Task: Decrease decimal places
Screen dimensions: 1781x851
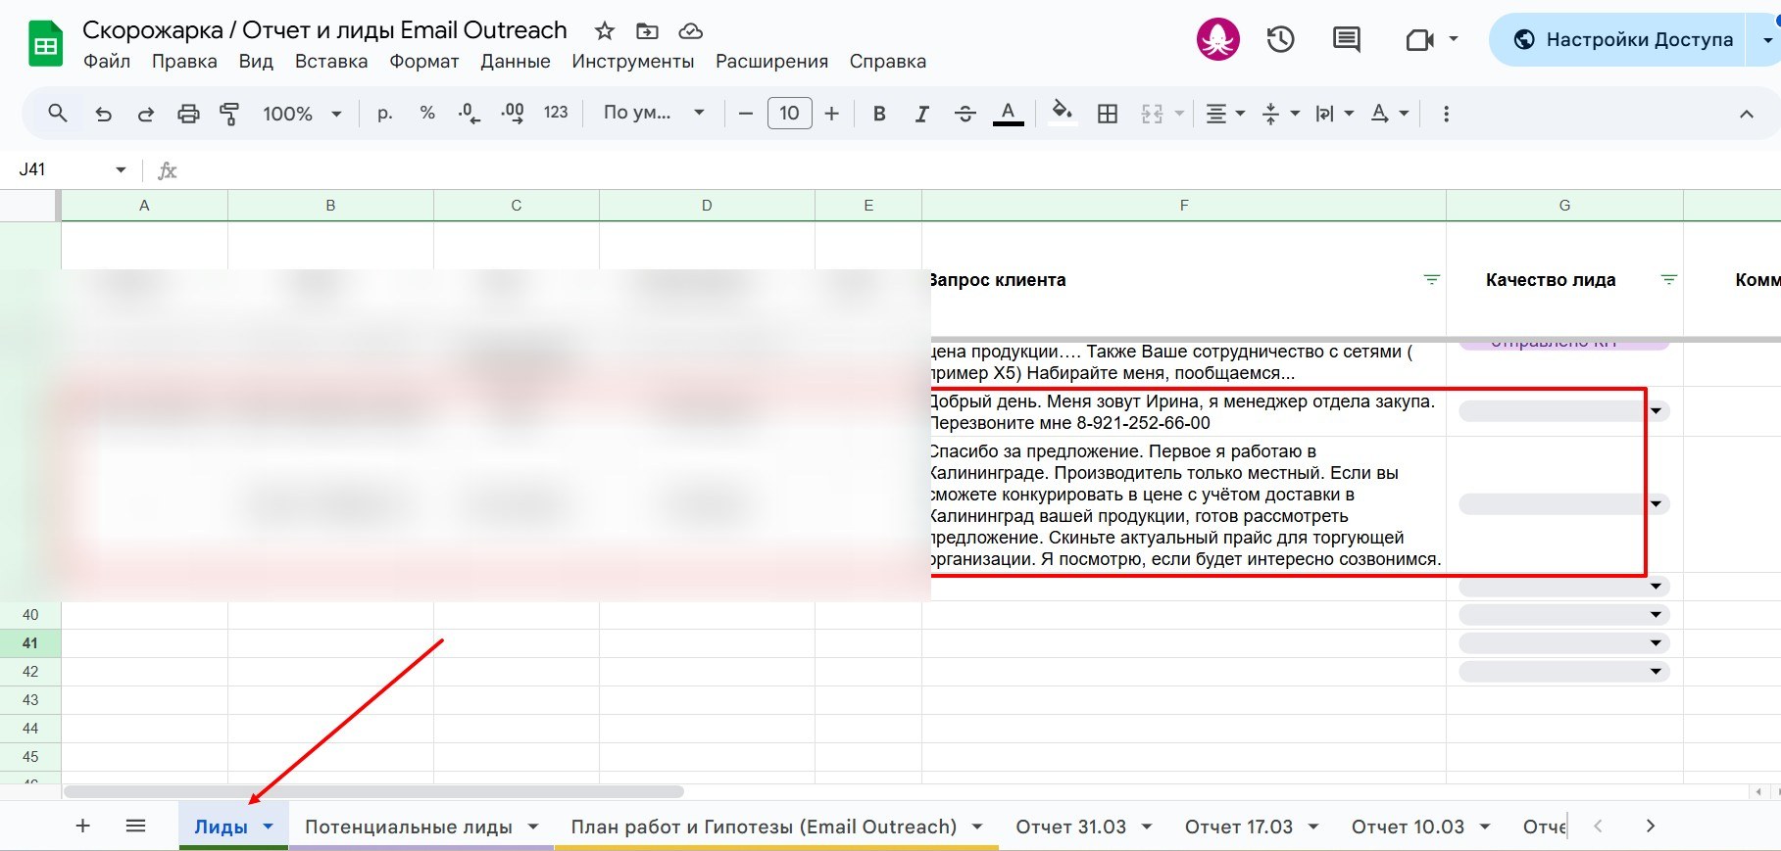Action: pos(470,114)
